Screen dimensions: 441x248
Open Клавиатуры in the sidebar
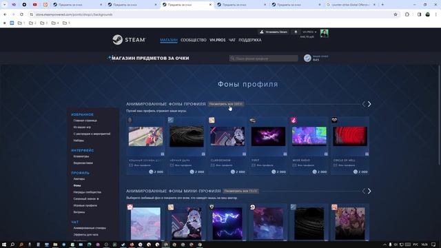pyautogui.click(x=81, y=156)
